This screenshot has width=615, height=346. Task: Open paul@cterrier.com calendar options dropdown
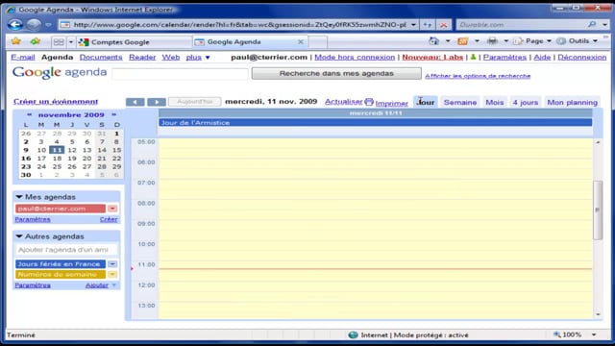pyautogui.click(x=112, y=209)
